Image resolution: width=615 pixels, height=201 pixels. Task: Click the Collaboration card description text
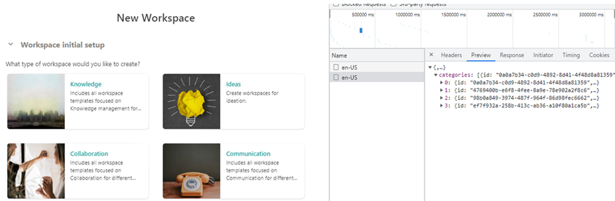(103, 171)
